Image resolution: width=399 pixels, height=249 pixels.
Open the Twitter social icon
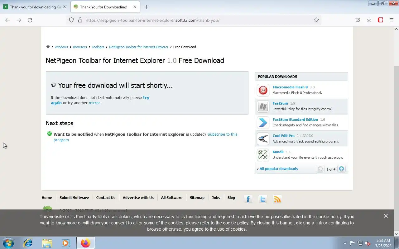pyautogui.click(x=263, y=199)
